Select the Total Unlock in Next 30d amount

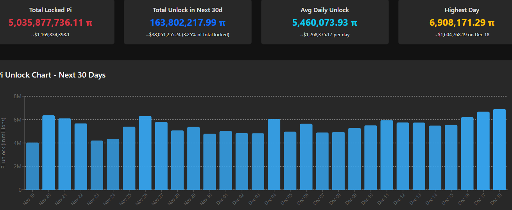(188, 23)
